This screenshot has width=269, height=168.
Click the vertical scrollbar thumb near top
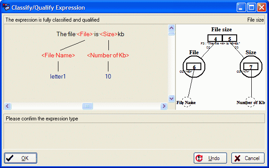tap(171, 34)
